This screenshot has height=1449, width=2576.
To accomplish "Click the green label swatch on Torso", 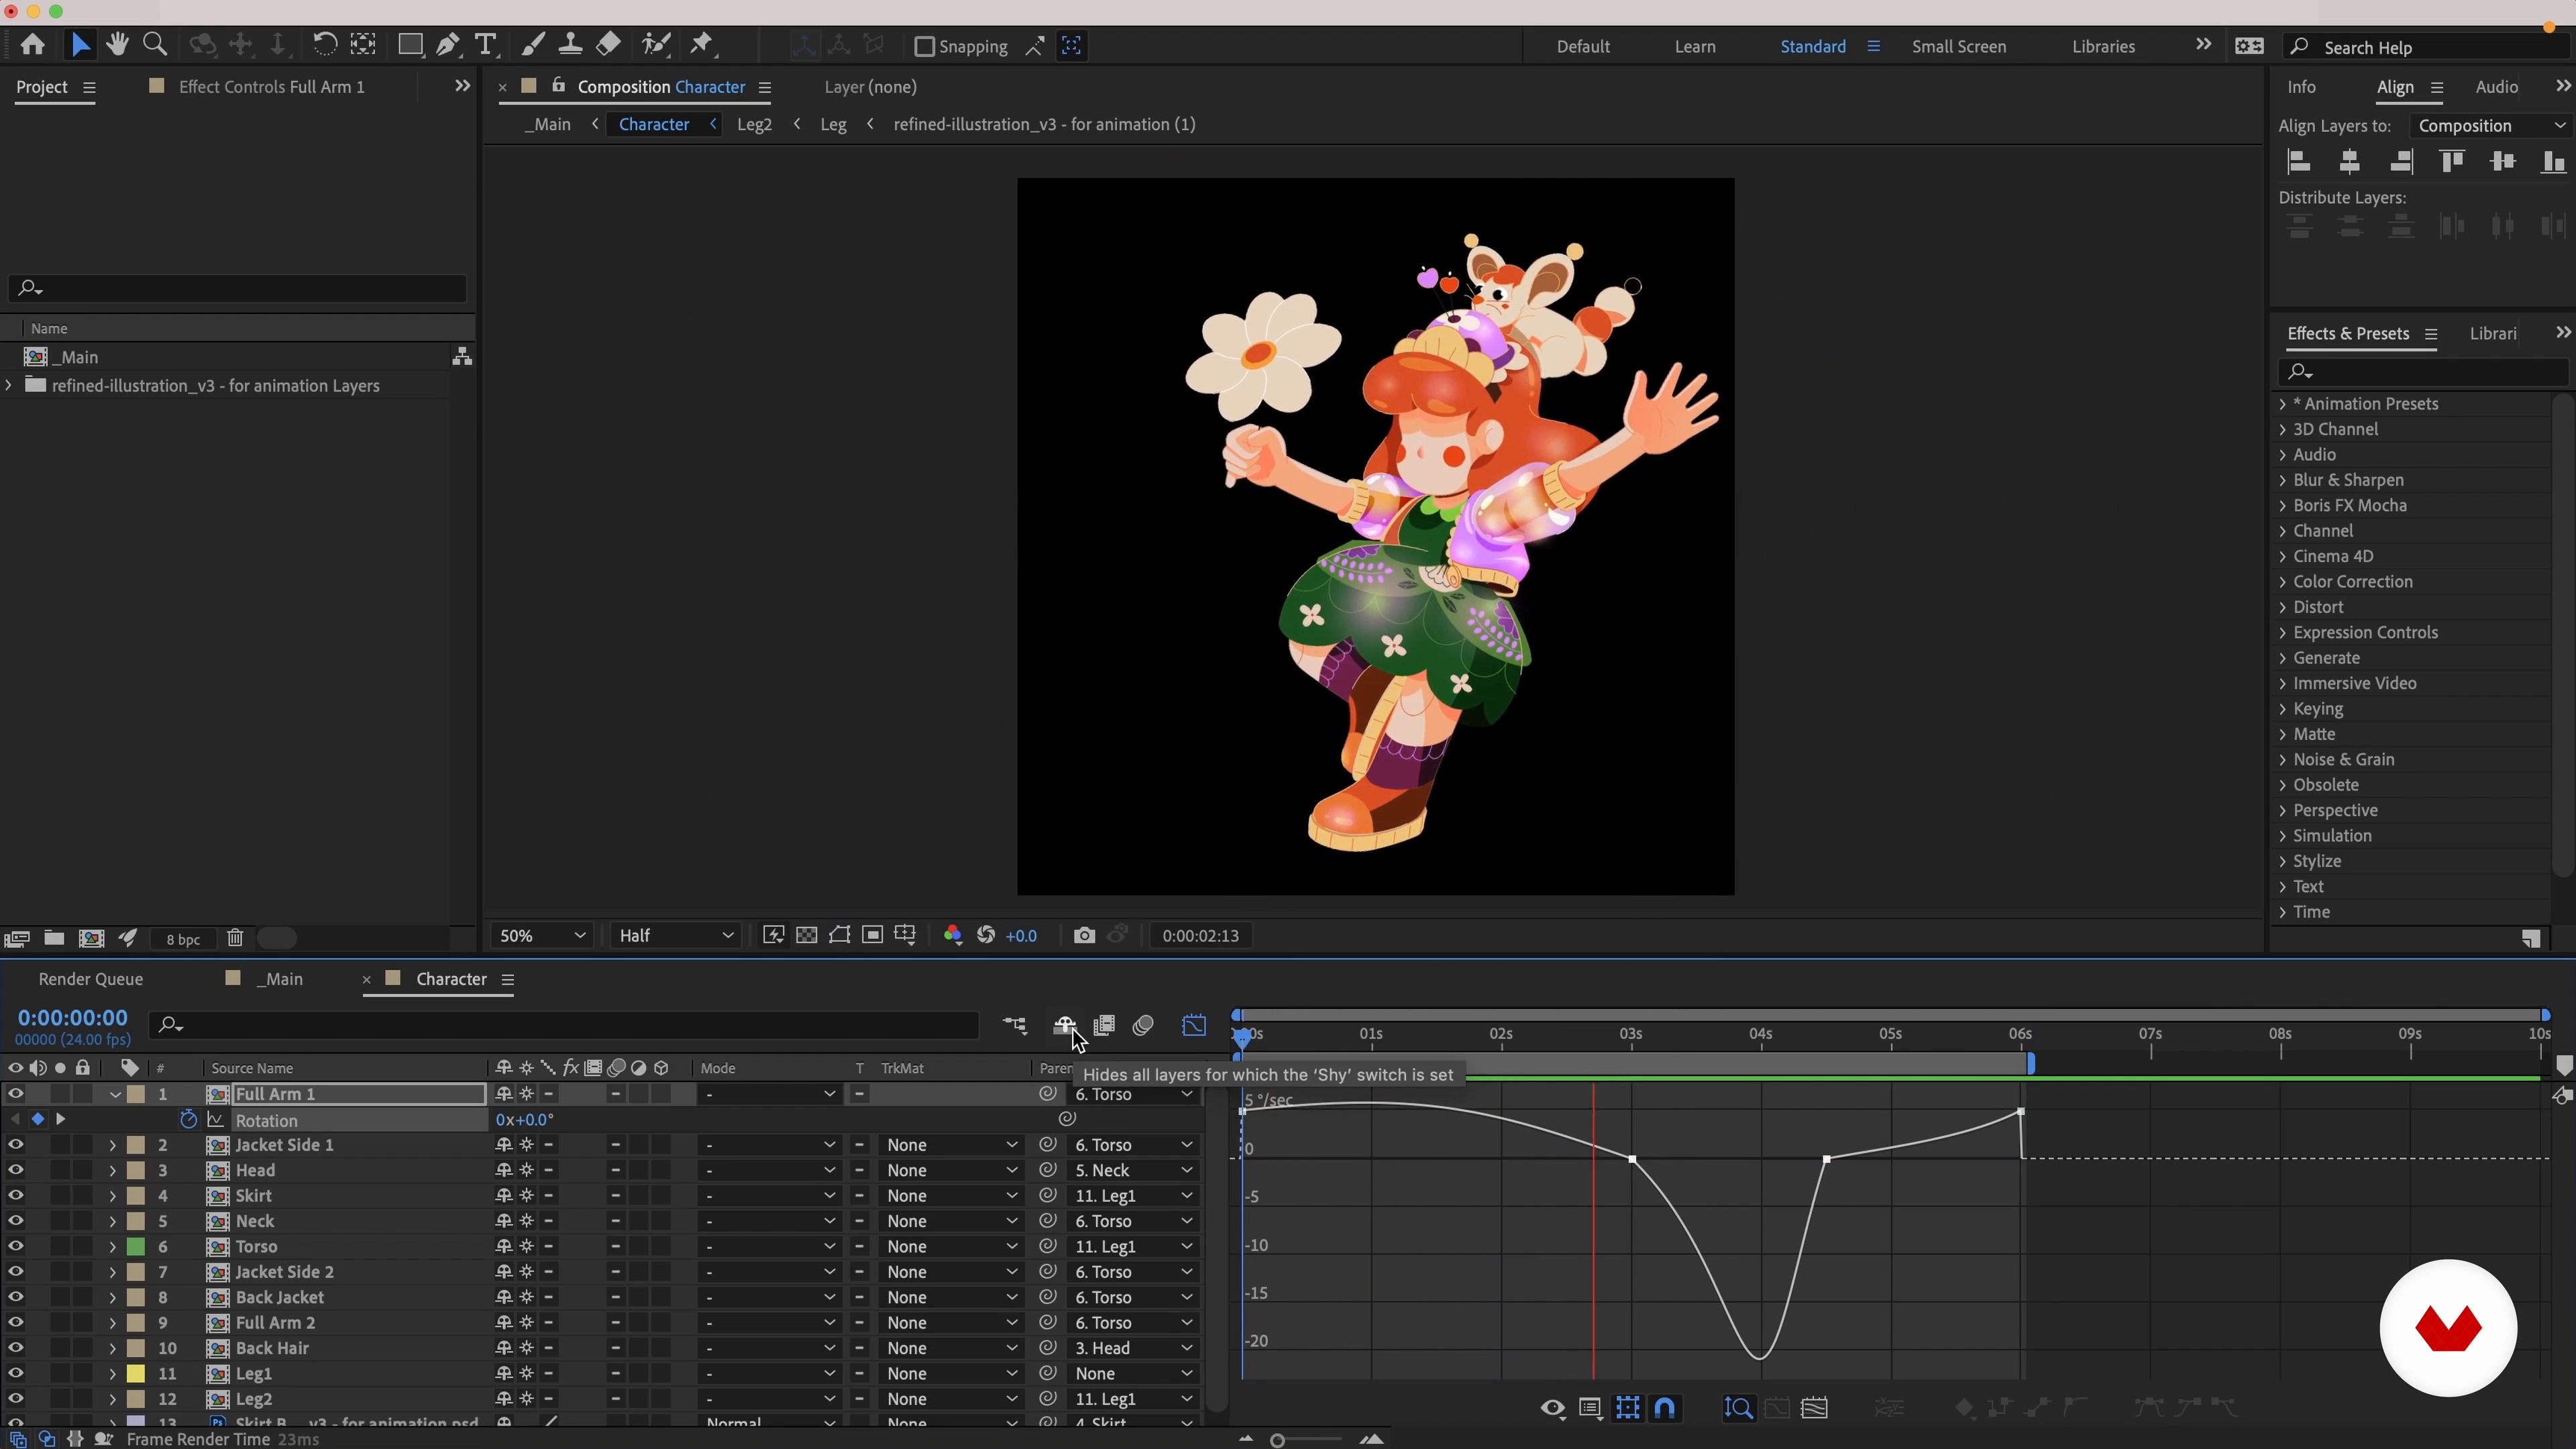I will tap(135, 1247).
